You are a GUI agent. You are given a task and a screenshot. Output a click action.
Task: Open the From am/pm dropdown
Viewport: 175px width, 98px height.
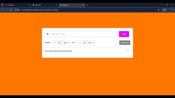pos(66,43)
